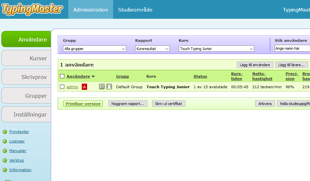Sort by the Kurstiden column header

[237, 76]
